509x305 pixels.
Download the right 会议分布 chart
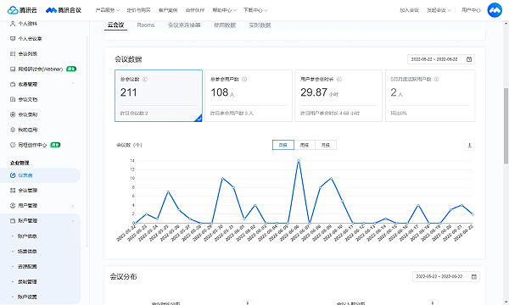pyautogui.click(x=433, y=302)
